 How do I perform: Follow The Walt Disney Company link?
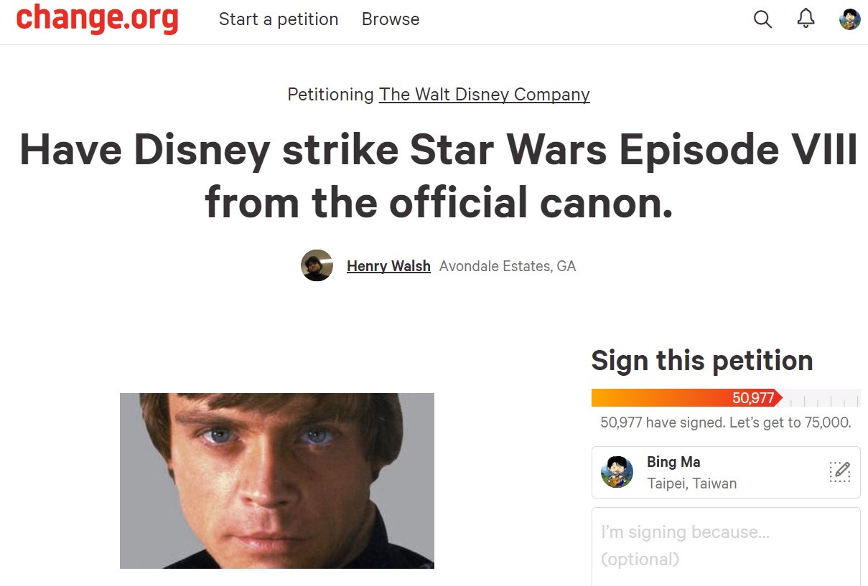pos(485,94)
